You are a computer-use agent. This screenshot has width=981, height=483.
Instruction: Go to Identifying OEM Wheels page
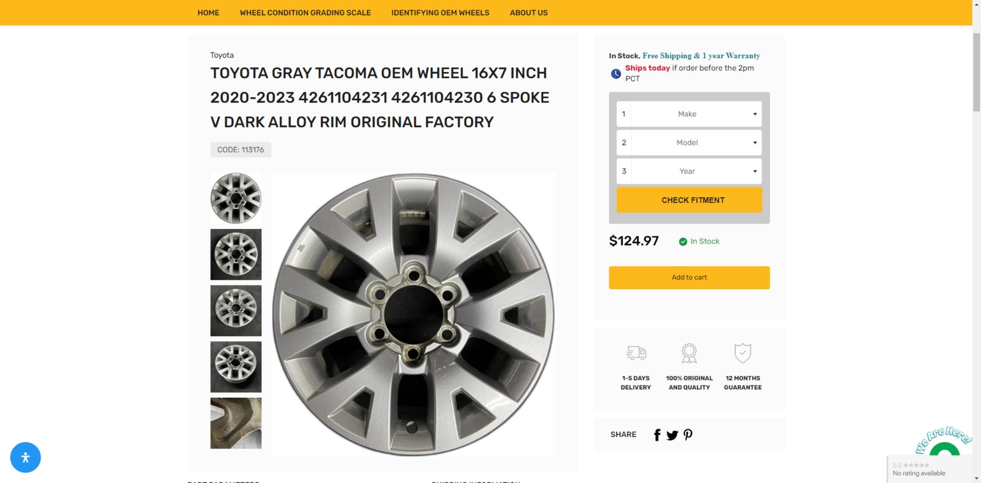point(440,13)
